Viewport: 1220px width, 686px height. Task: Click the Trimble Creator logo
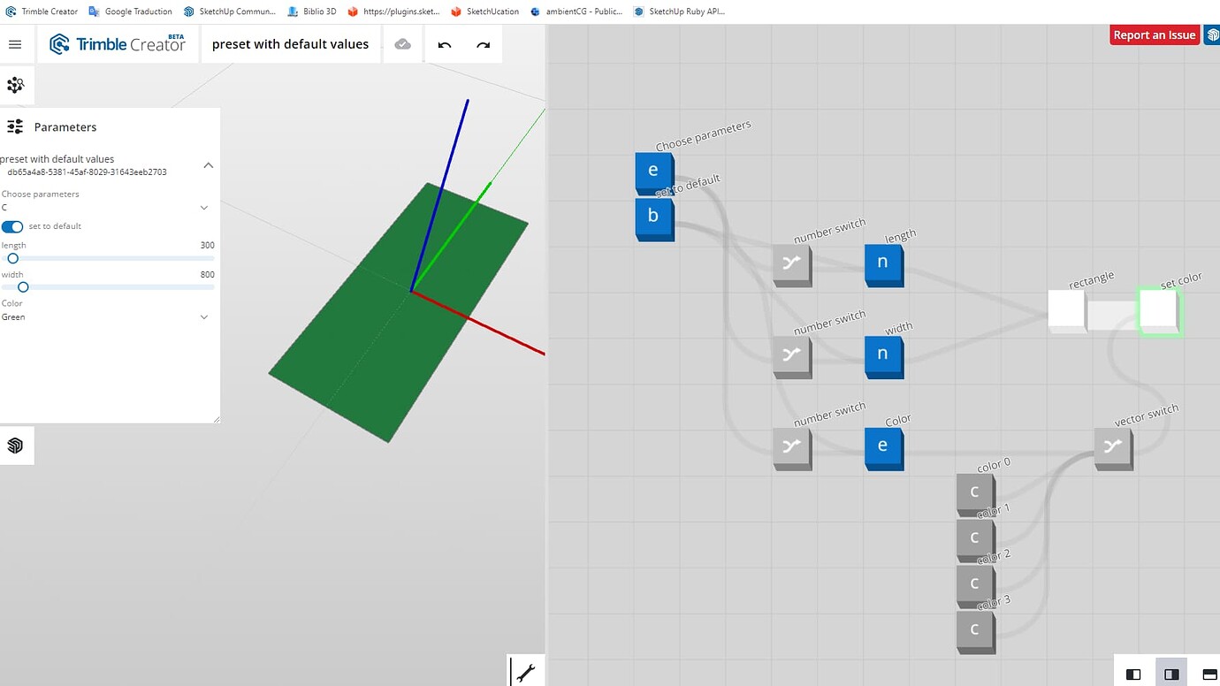118,43
